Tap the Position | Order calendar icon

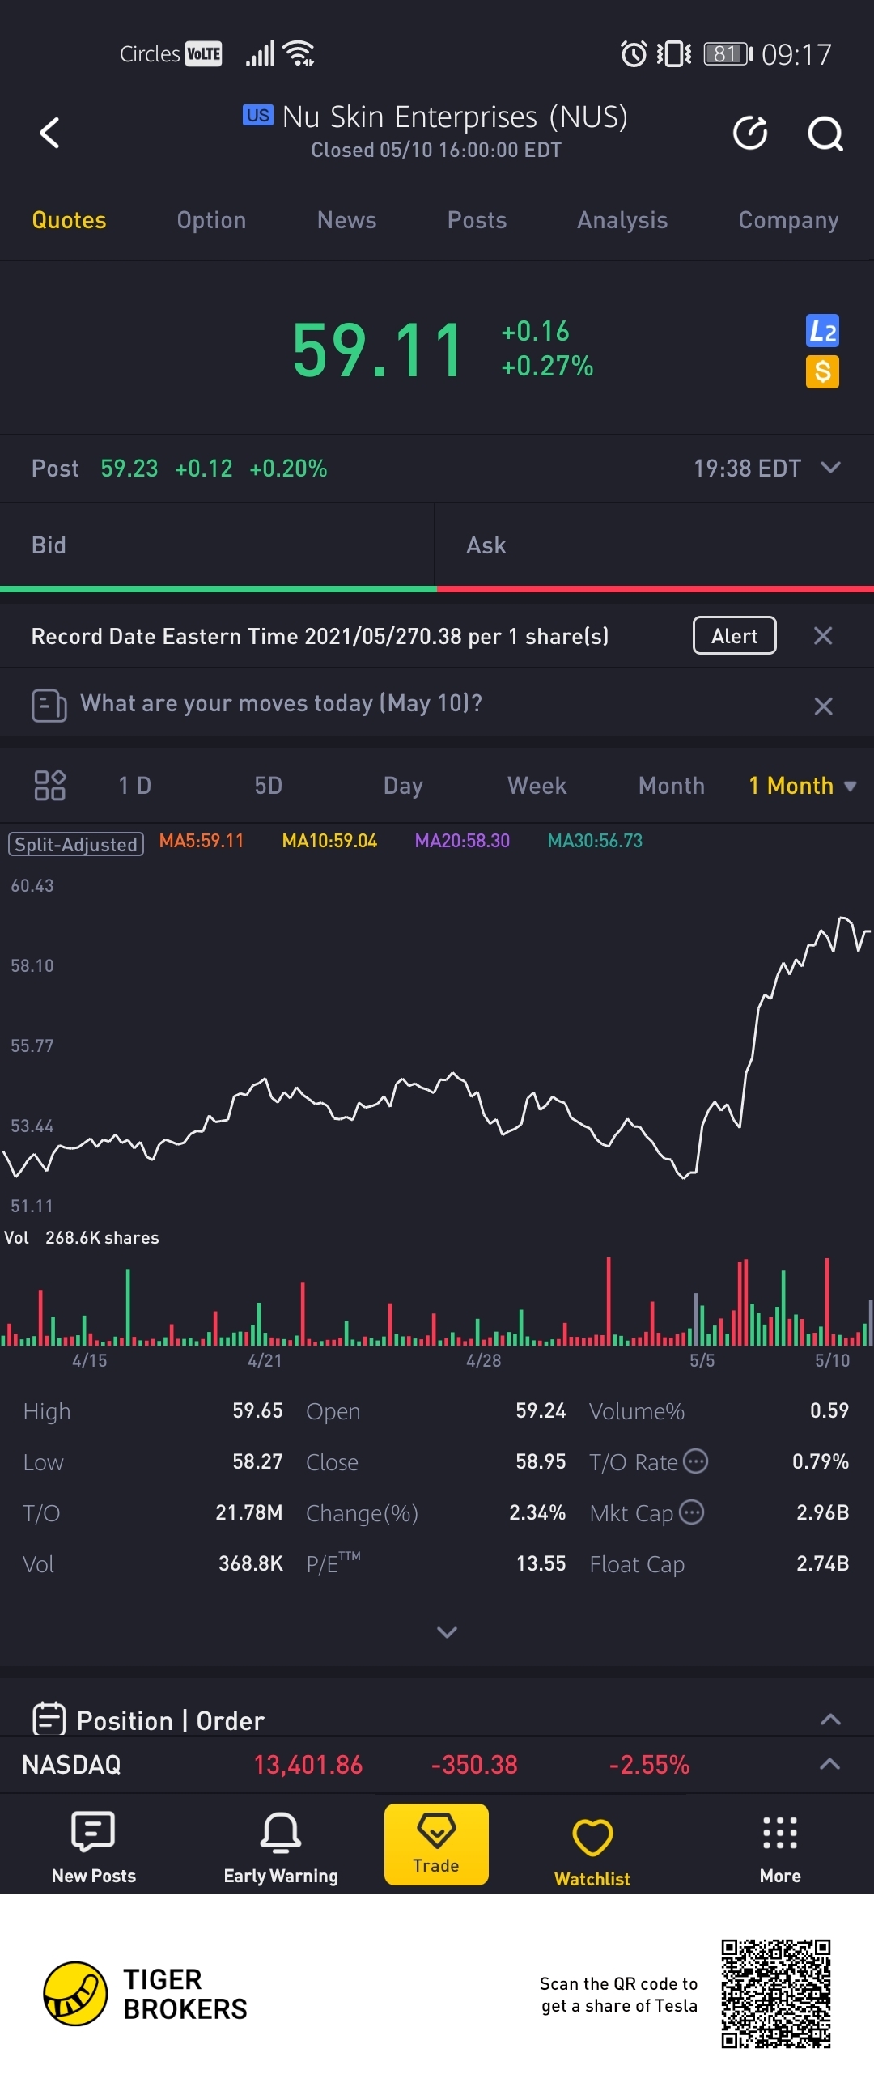click(x=49, y=1719)
